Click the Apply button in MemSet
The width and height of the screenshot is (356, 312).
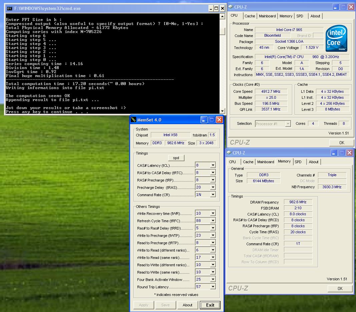143,305
